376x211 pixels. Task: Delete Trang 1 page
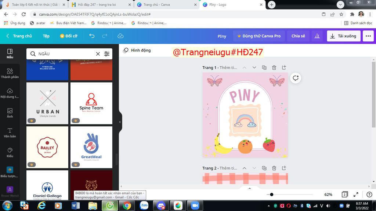(274, 67)
